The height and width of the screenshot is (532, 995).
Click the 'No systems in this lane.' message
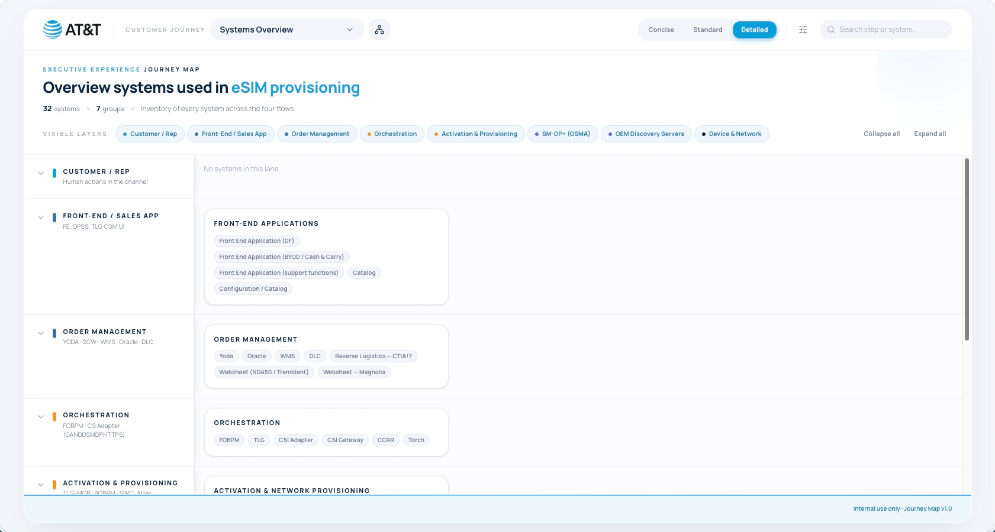tap(241, 169)
